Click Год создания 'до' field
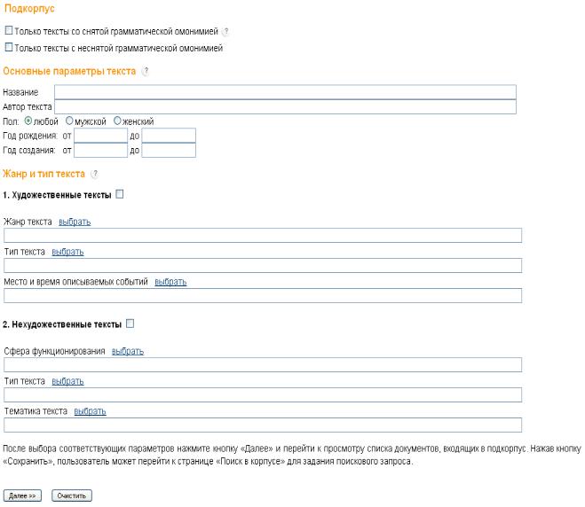Screen dimensions: 585x507 coord(169,150)
